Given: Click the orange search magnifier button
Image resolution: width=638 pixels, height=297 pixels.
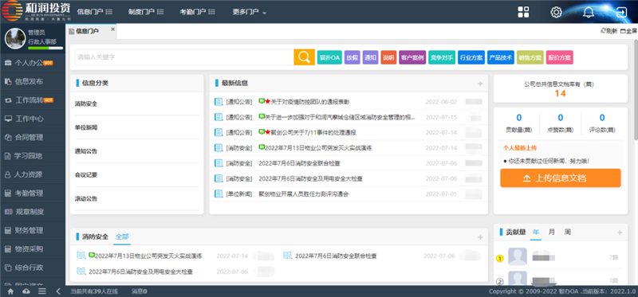Looking at the screenshot, I should (x=305, y=57).
